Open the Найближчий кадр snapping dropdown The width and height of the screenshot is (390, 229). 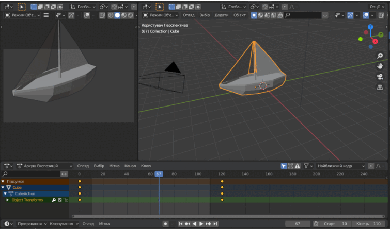point(340,166)
